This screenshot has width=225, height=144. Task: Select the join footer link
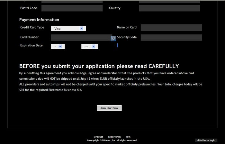pos(128,137)
